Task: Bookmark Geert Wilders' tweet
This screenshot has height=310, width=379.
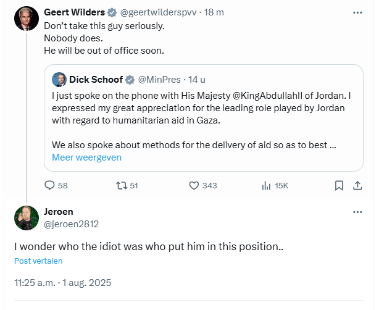Action: coord(339,185)
